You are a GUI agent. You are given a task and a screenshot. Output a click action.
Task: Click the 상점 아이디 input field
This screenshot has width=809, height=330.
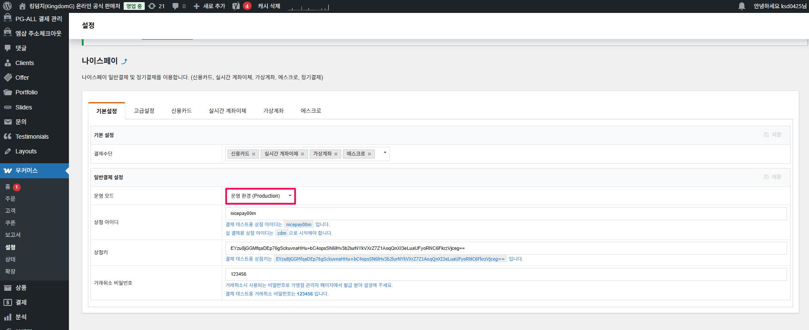coord(506,213)
